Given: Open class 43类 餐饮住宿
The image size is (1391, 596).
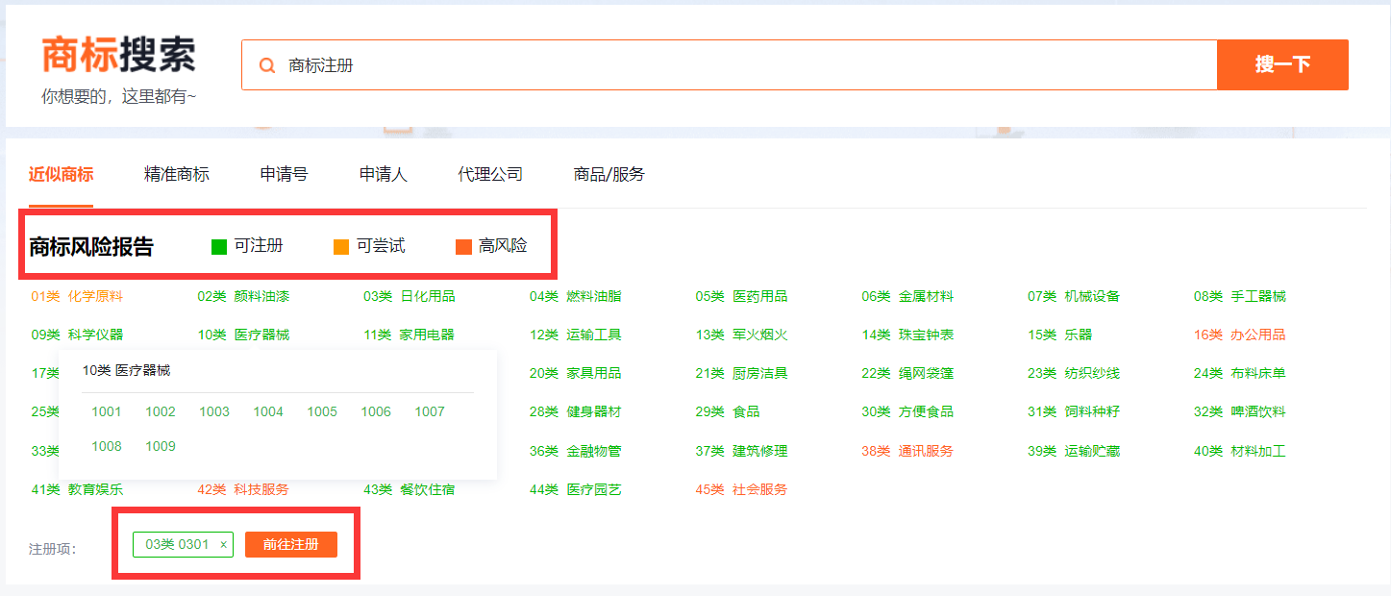Looking at the screenshot, I should (410, 489).
